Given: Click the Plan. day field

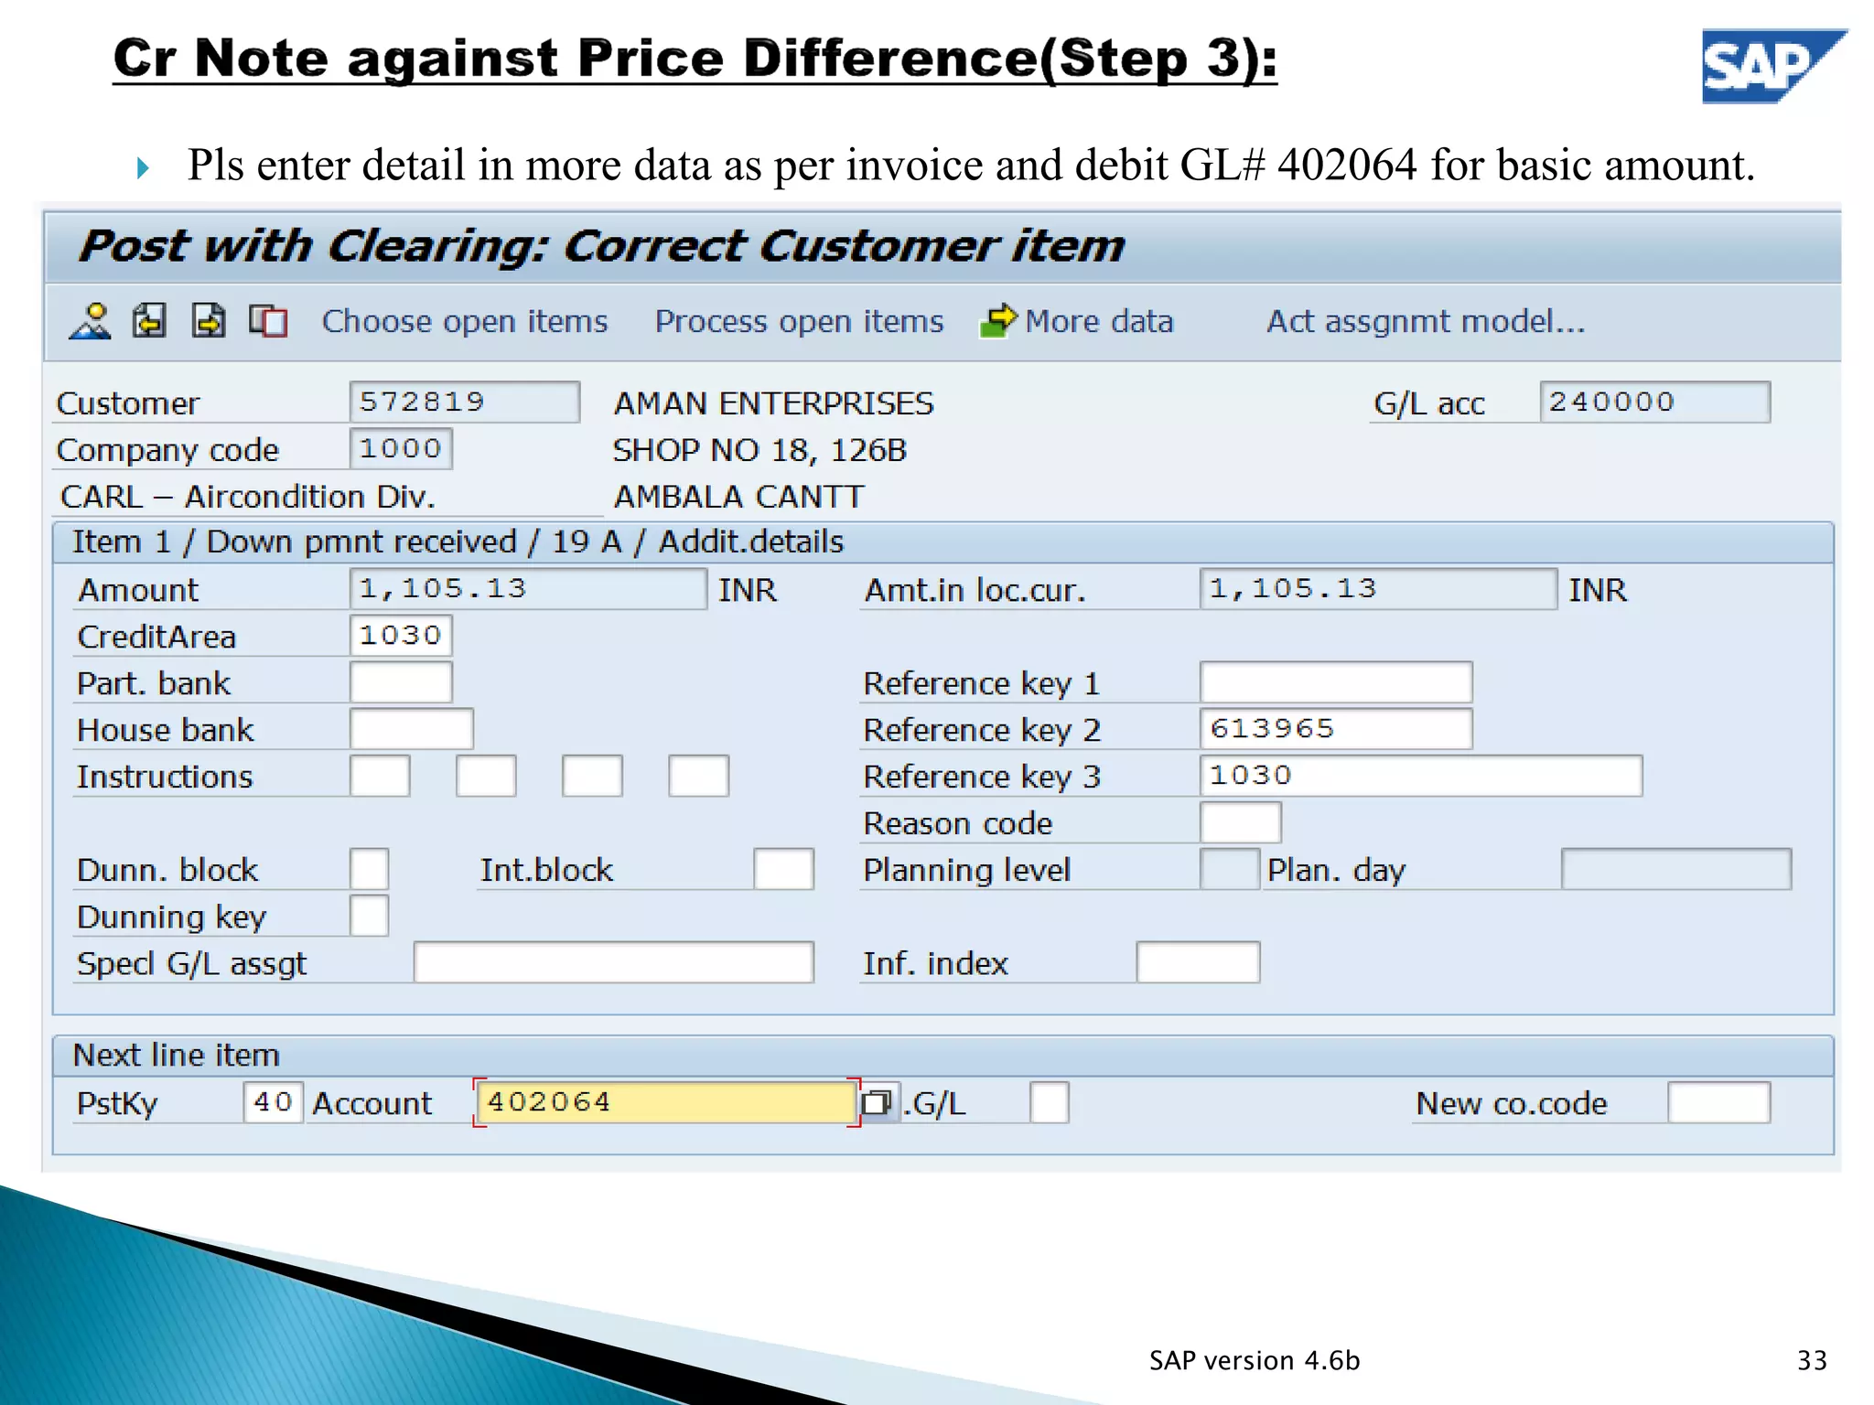Looking at the screenshot, I should 1676,869.
